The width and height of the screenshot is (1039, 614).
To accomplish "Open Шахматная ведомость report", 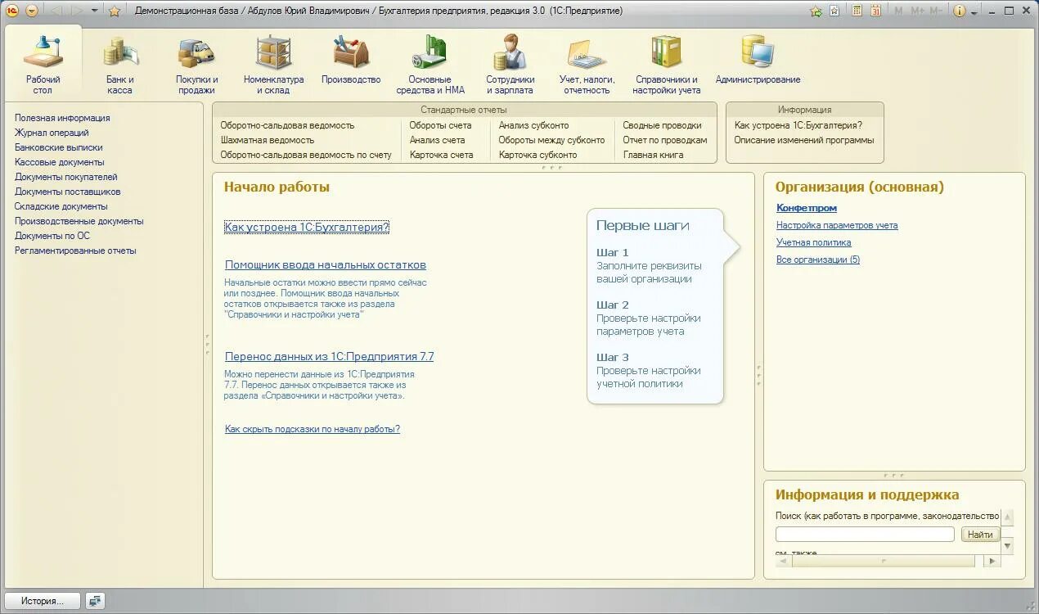I will point(268,140).
